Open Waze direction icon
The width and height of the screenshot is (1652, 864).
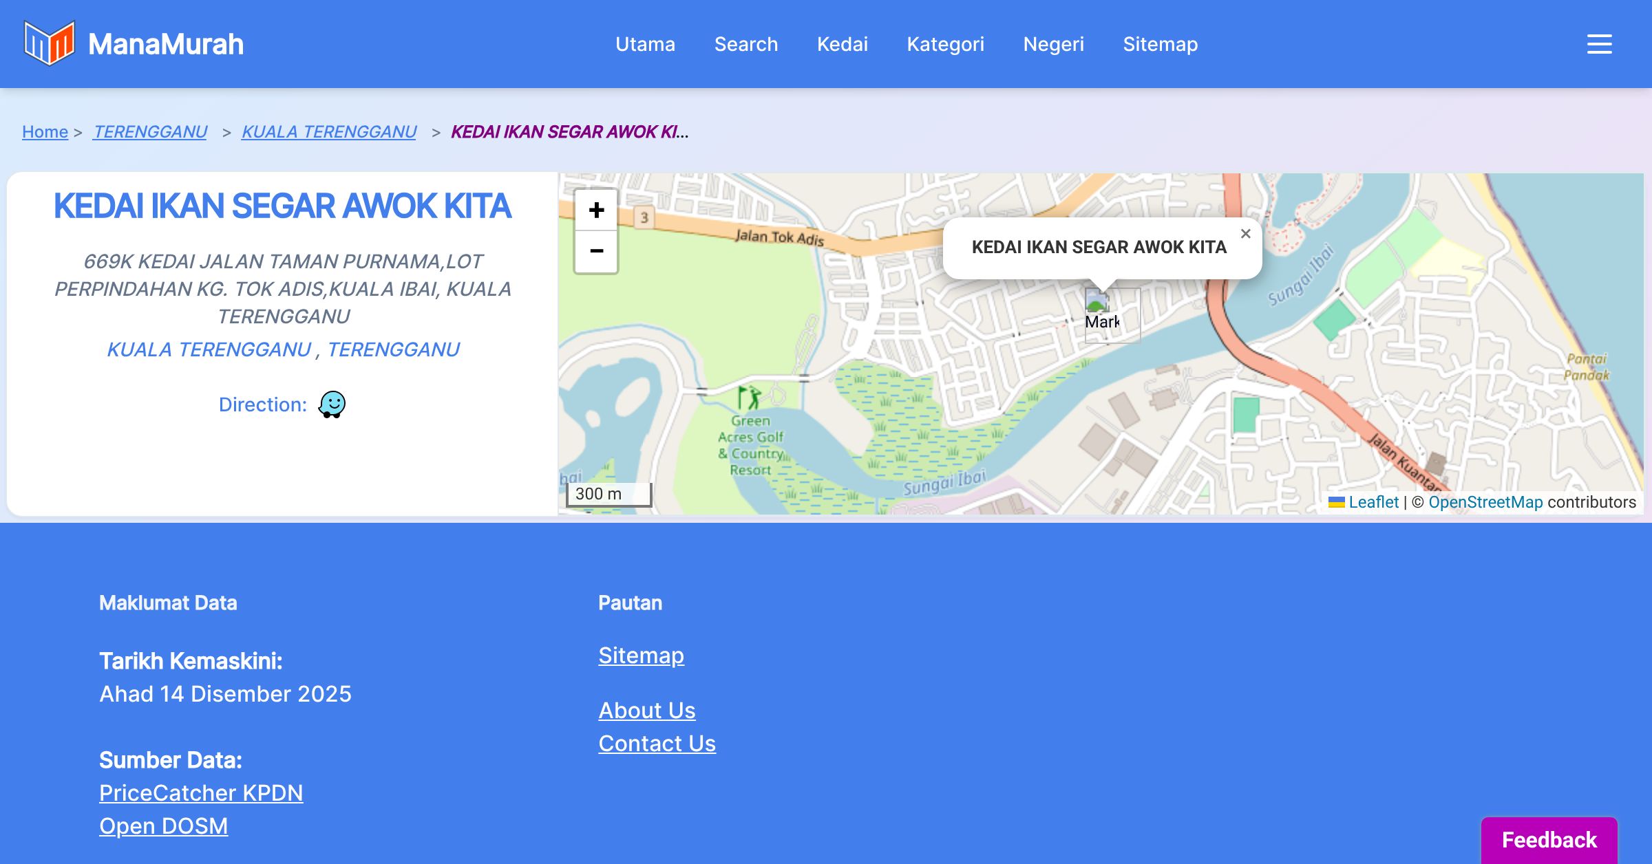tap(332, 404)
